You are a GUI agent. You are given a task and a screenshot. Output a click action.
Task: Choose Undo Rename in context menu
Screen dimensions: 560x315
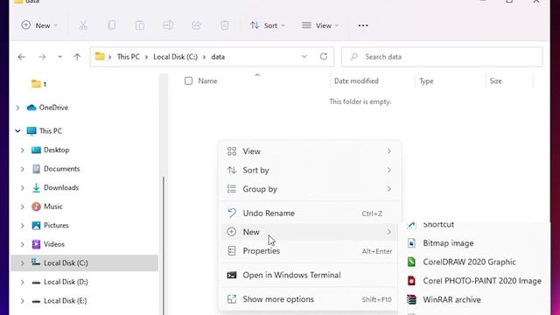coord(310,213)
